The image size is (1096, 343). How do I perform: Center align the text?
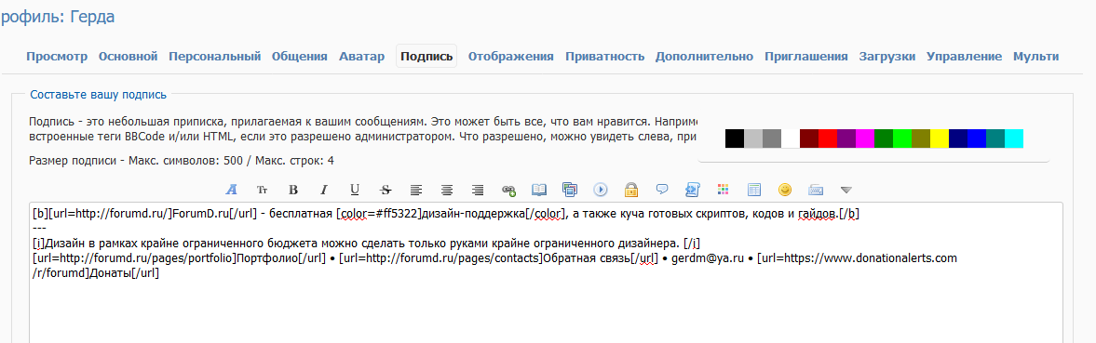(447, 189)
